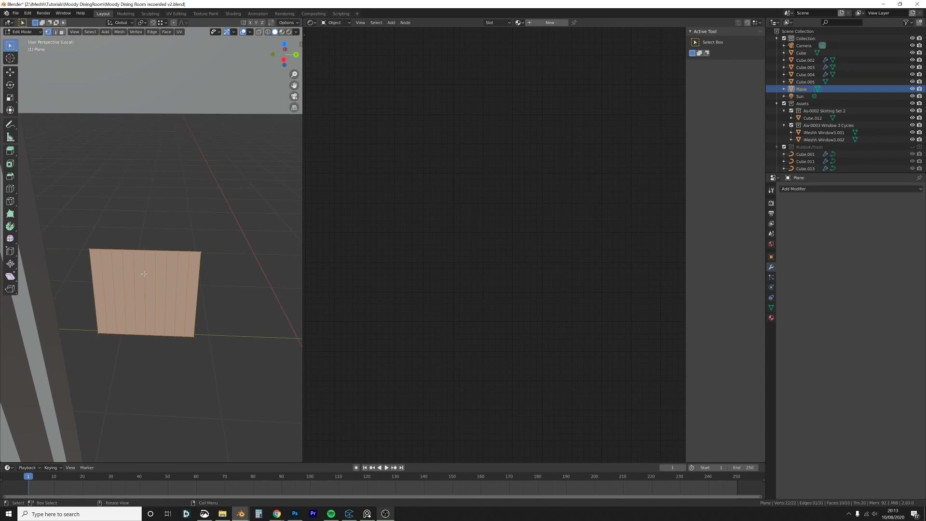Collapse the Assets collection tree
This screenshot has height=521, width=926.
[x=776, y=104]
